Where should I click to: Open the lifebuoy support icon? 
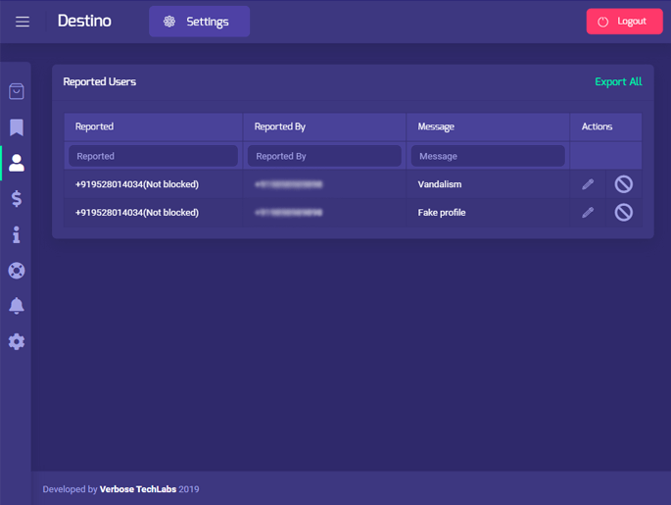point(17,271)
